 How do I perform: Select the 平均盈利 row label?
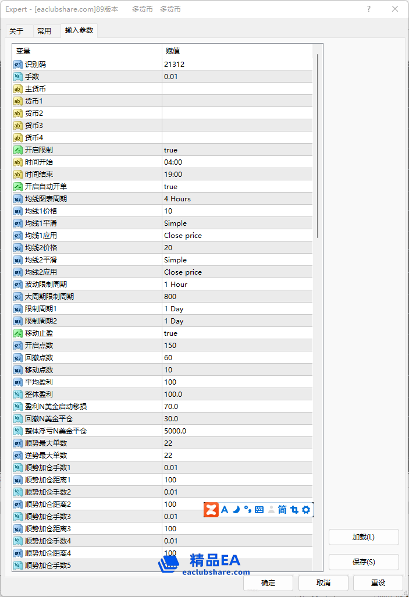pos(39,382)
